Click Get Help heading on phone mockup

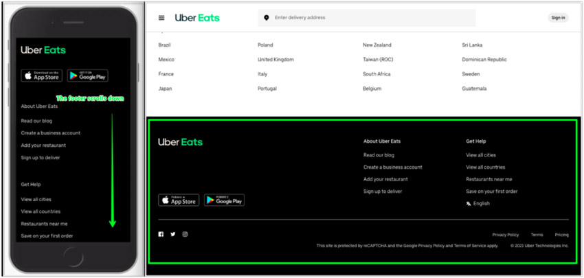pyautogui.click(x=31, y=185)
